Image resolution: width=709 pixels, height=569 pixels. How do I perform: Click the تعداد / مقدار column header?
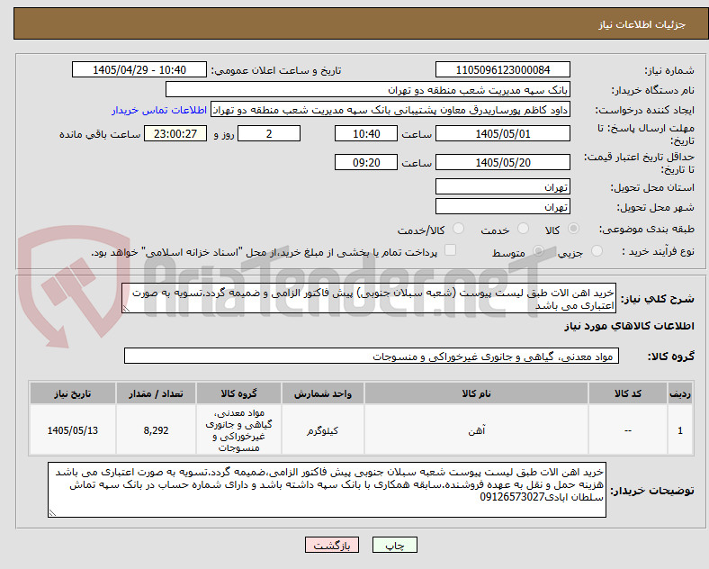click(156, 393)
